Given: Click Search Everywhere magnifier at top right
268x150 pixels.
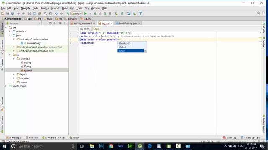Looking at the screenshot, I should (259, 13).
